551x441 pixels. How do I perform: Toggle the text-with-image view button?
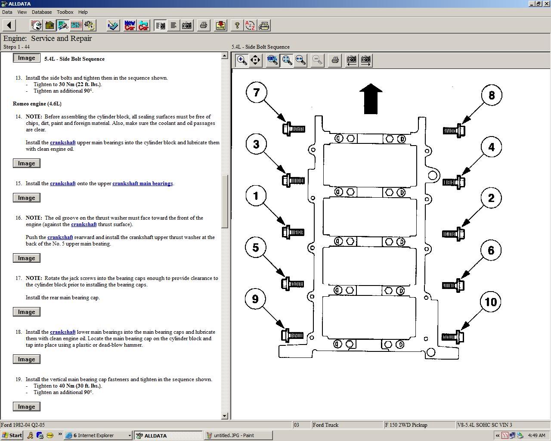pyautogui.click(x=160, y=25)
